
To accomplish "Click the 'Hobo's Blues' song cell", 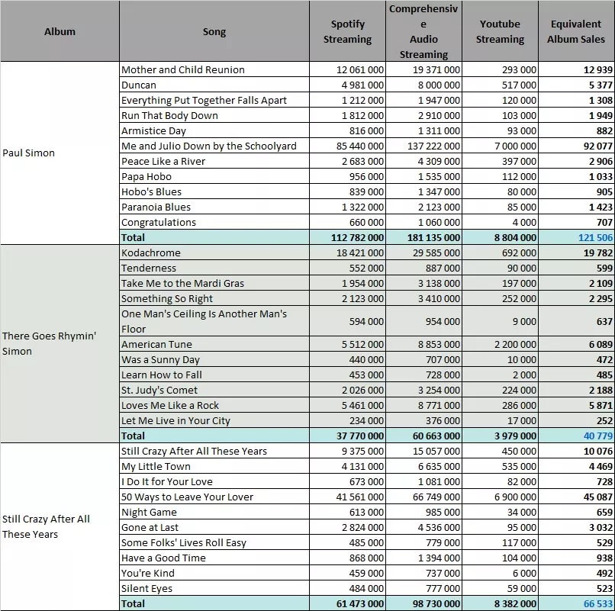I will tap(214, 191).
